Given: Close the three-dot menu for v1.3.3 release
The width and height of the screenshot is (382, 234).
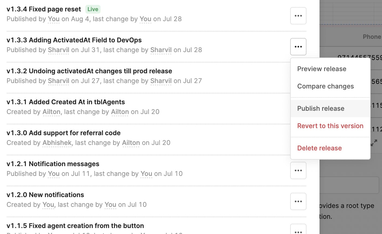Looking at the screenshot, I should 298,47.
